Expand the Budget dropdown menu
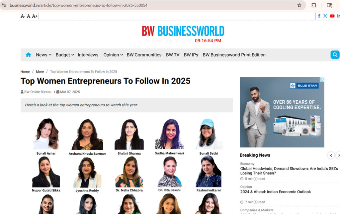 65,55
